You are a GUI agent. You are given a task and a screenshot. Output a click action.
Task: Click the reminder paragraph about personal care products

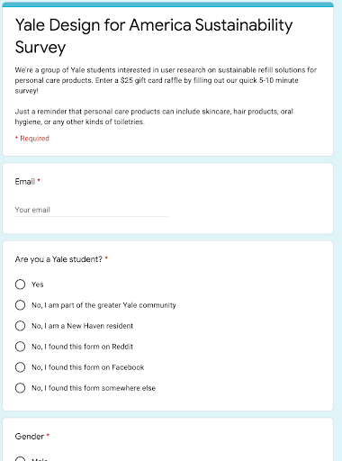click(x=154, y=116)
